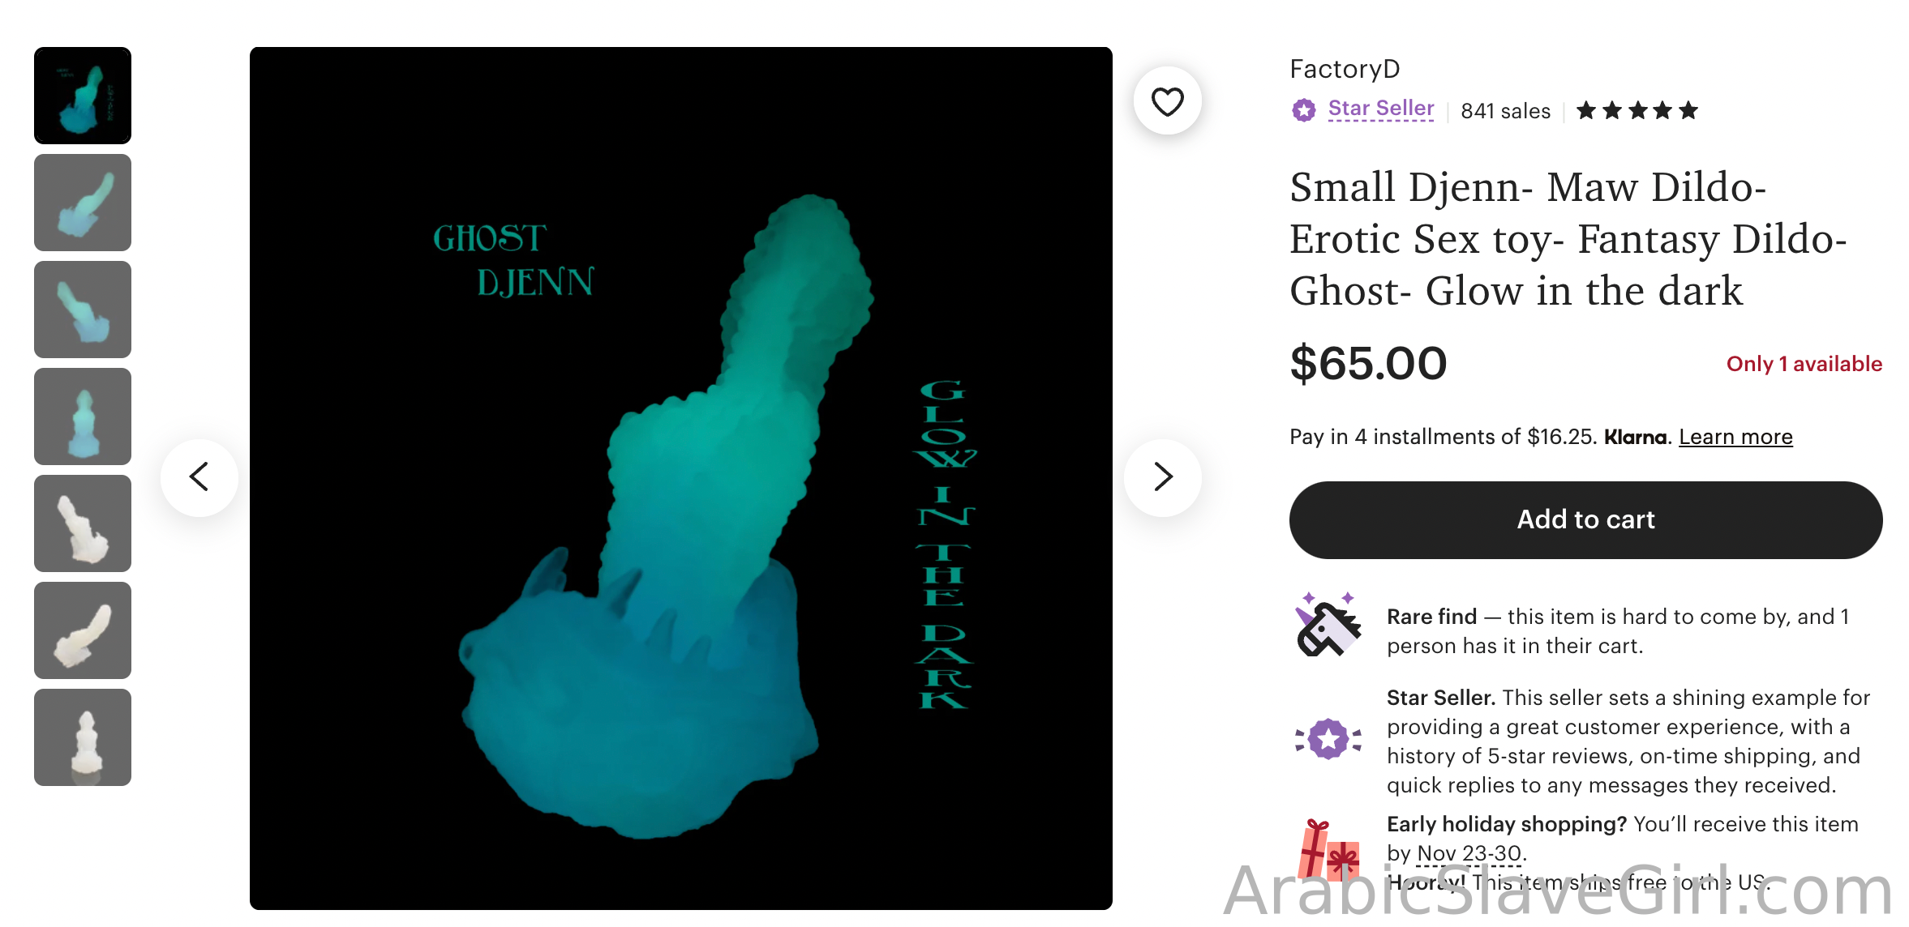The height and width of the screenshot is (927, 1909).
Task: Click the Nov 23-30 delivery date
Action: point(1469,853)
